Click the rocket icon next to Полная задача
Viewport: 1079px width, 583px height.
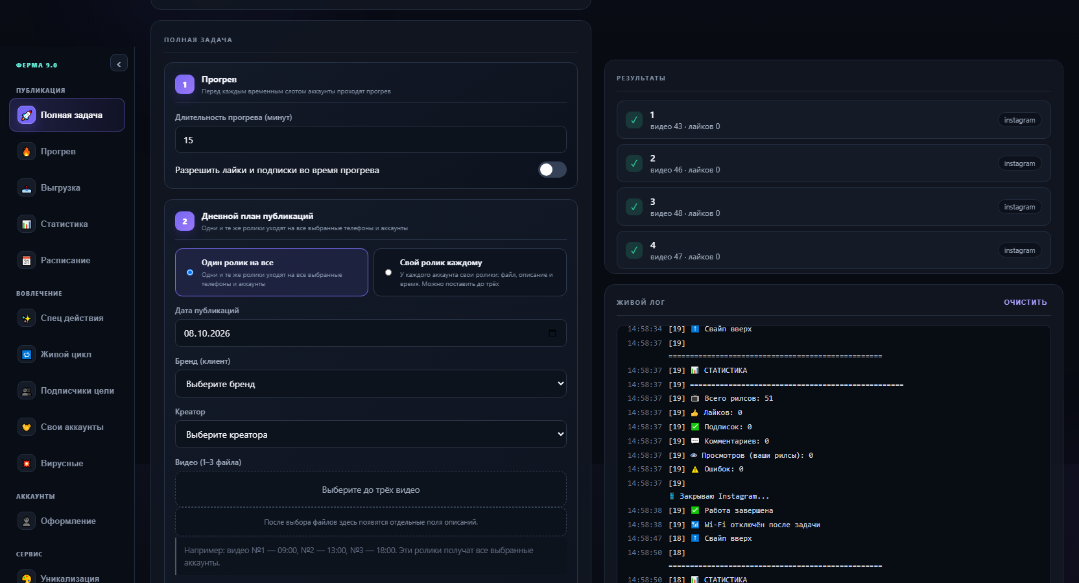click(x=27, y=115)
